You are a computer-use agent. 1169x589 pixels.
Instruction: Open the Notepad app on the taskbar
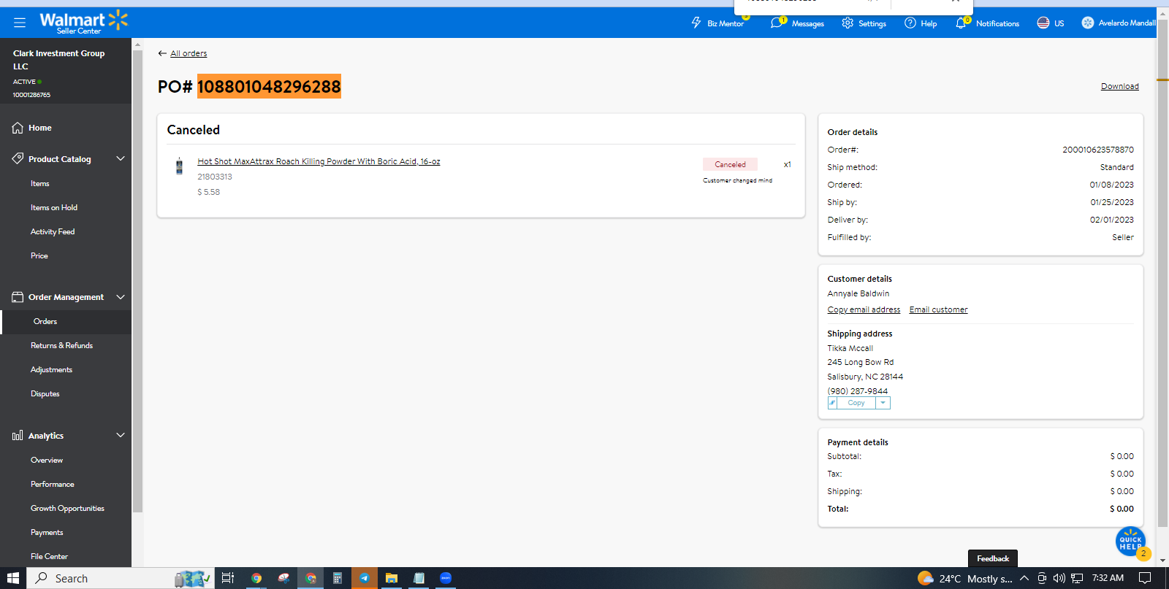point(419,578)
